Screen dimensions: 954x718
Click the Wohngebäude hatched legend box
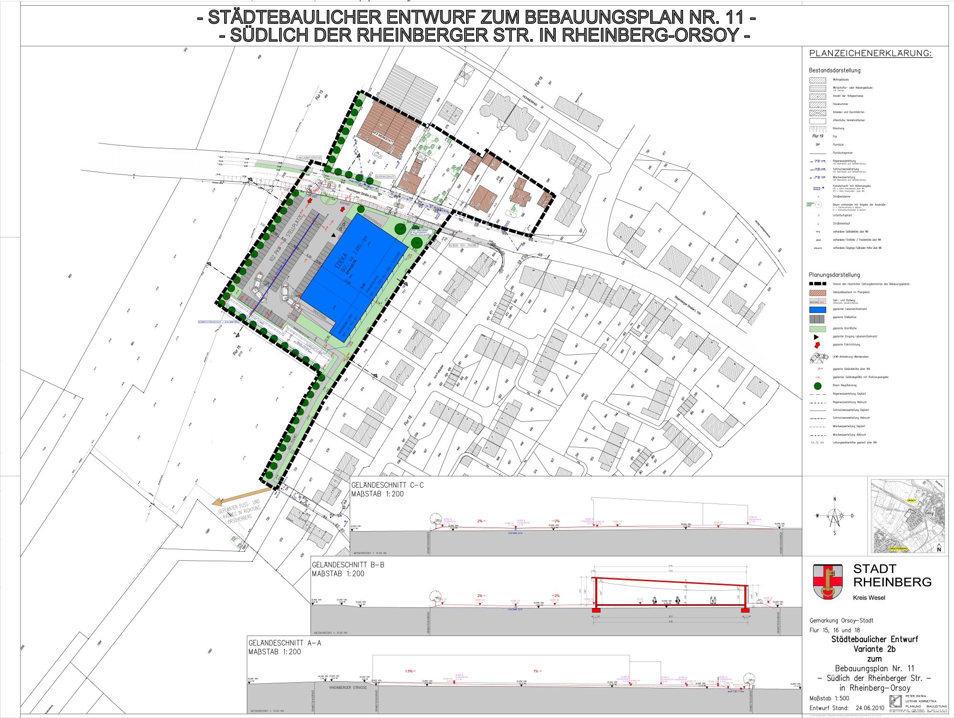click(x=818, y=80)
